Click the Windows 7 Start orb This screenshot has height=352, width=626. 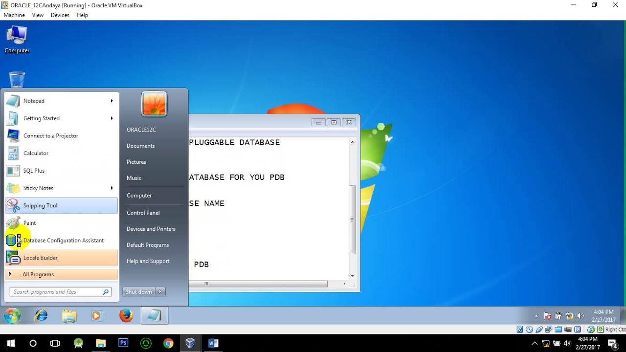(12, 316)
